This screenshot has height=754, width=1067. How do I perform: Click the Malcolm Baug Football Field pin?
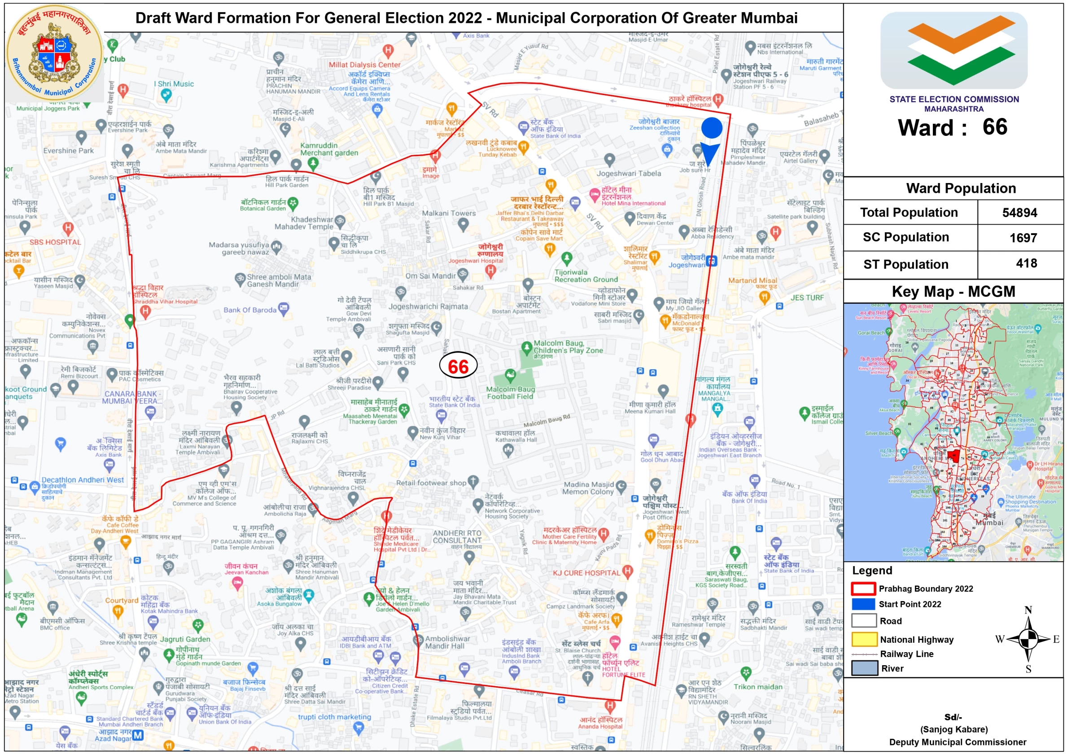coord(510,375)
